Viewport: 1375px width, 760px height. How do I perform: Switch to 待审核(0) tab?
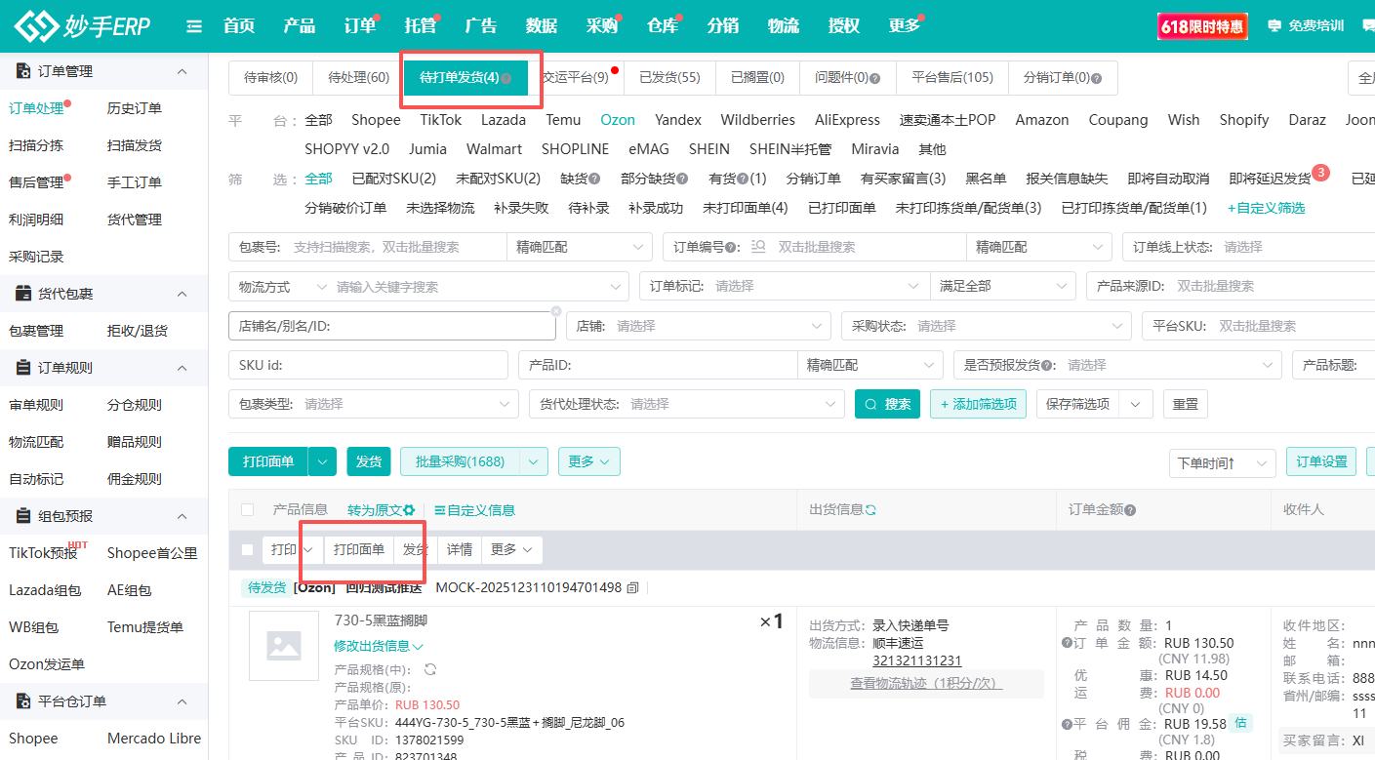point(271,78)
